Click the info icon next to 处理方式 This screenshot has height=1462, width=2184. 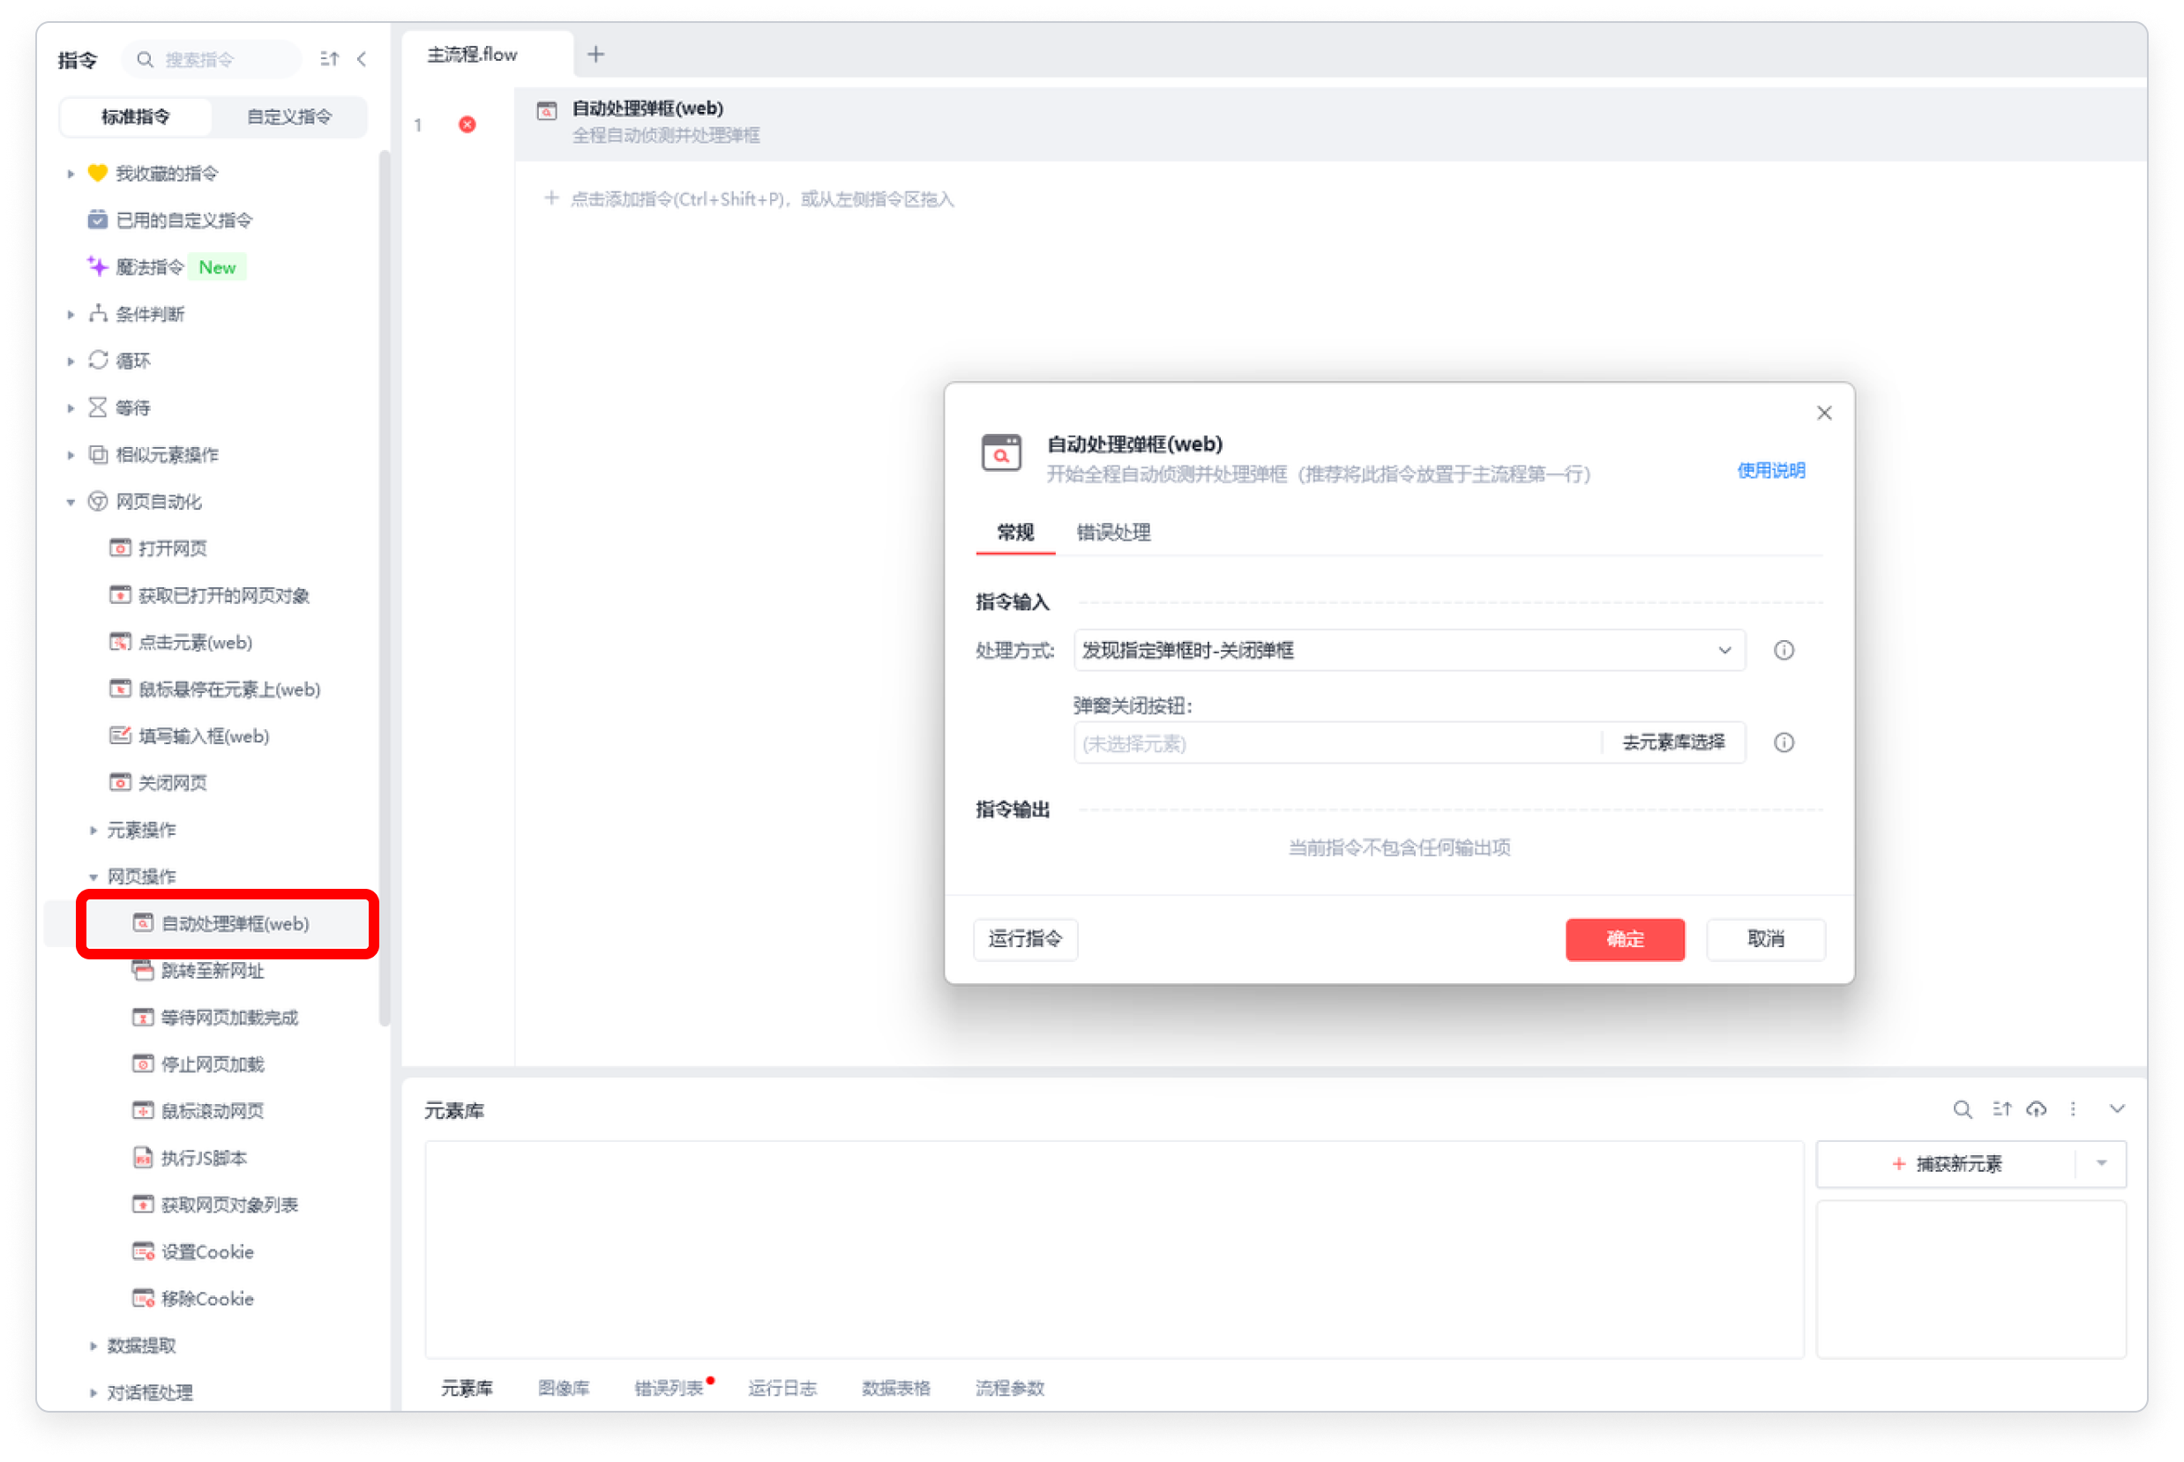tap(1783, 651)
